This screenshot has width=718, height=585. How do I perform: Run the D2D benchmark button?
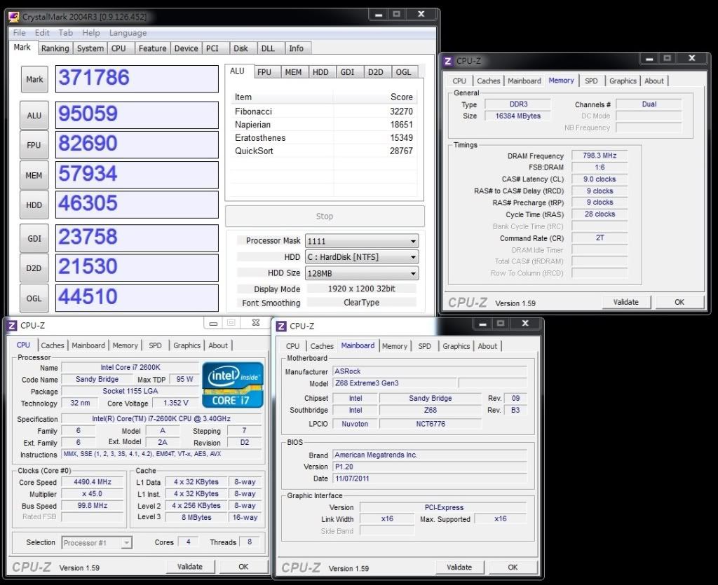34,268
